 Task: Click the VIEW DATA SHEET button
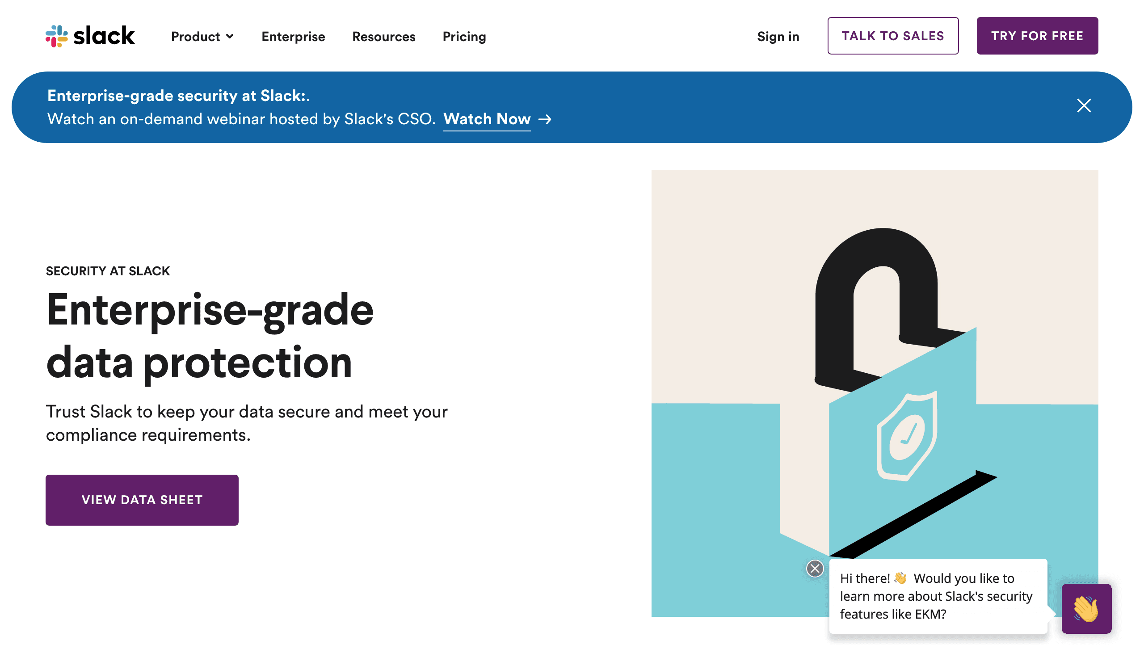click(x=142, y=500)
